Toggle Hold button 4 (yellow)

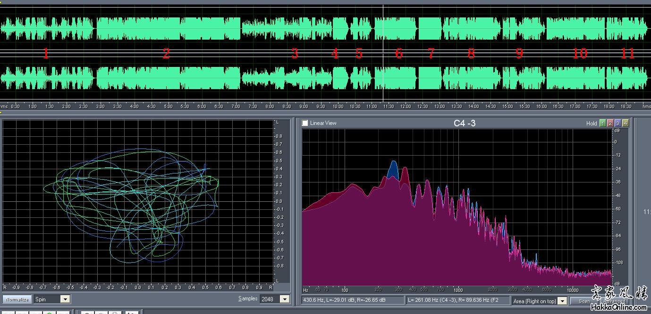tap(626, 124)
